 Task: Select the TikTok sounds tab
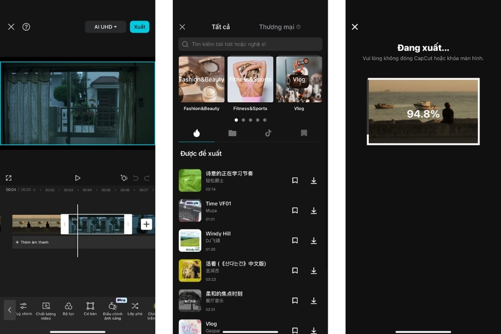(268, 133)
